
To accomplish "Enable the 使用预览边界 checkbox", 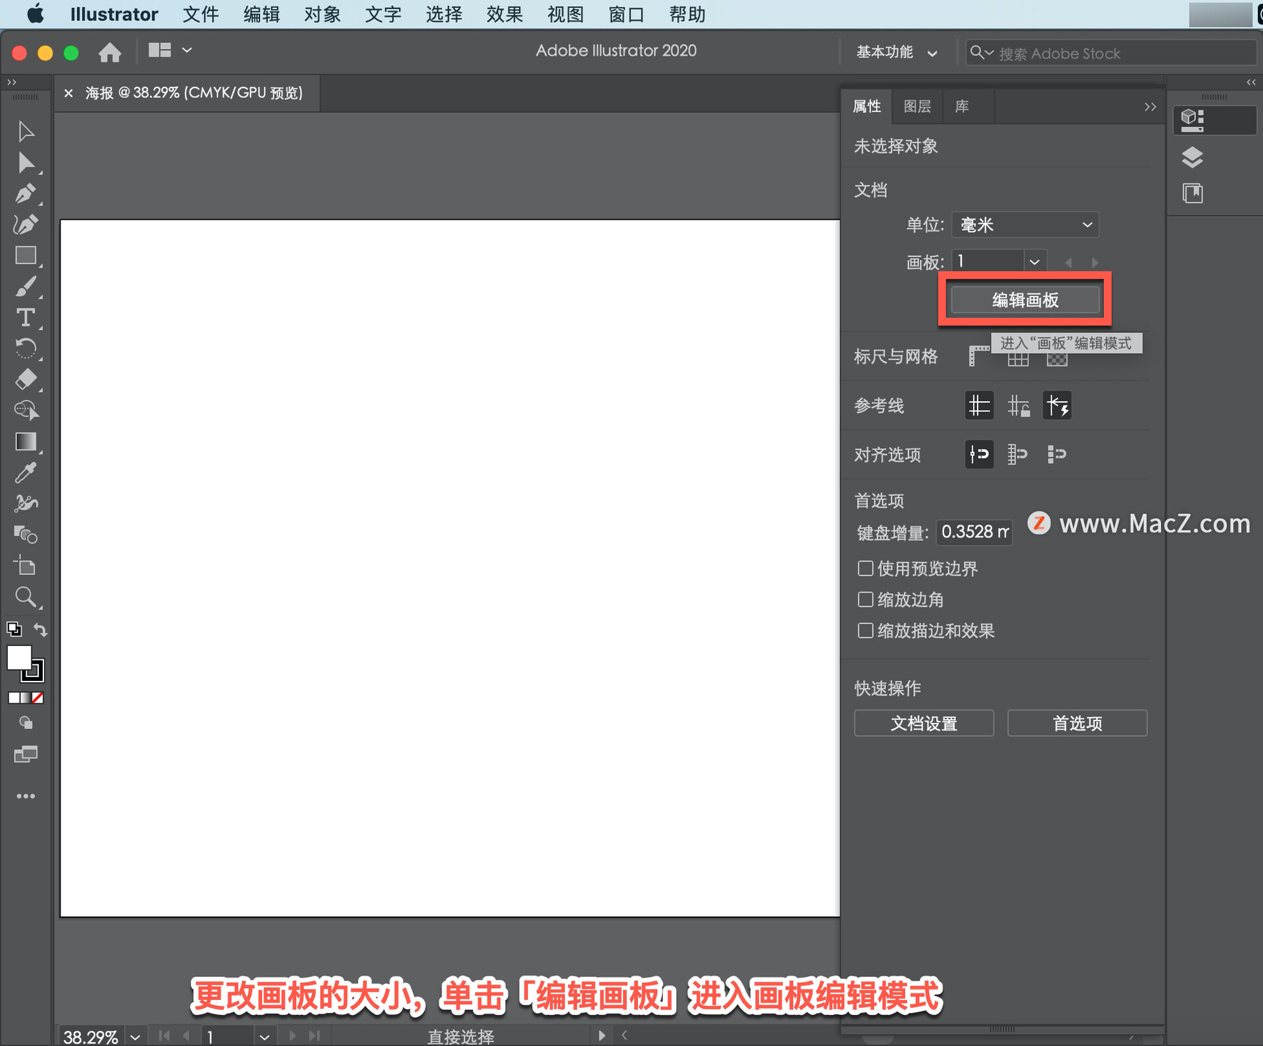I will tap(866, 568).
